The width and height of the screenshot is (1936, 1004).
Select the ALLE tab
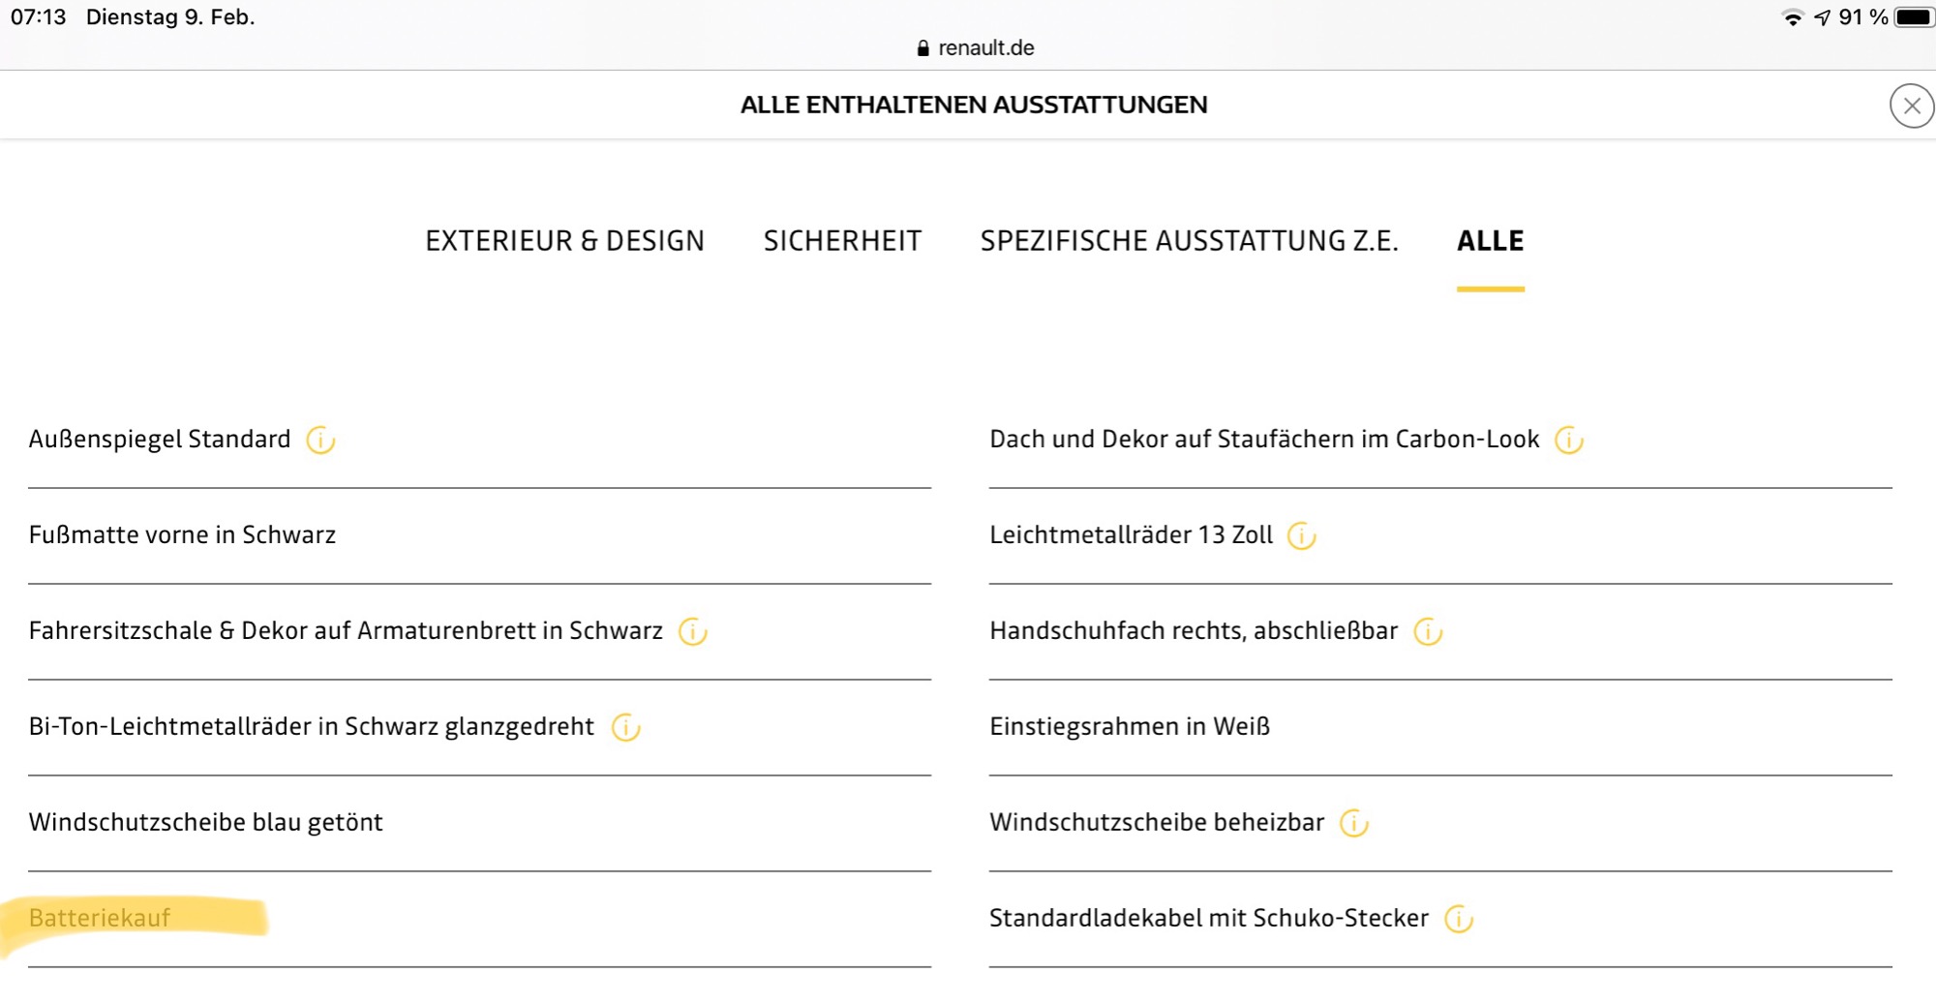coord(1490,241)
